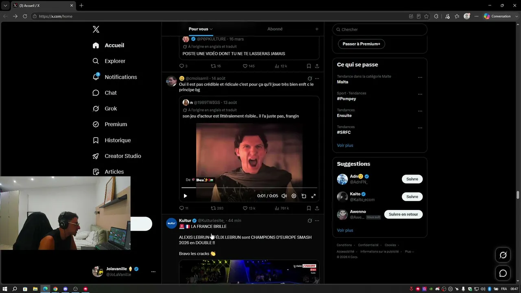
Task: Add a new timeline tab with plus icon
Action: (x=317, y=29)
